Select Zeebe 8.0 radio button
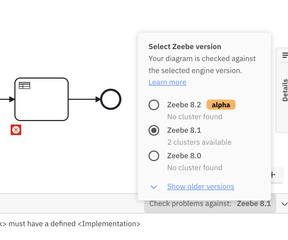Screen dimensions: 288x240 pos(154,156)
